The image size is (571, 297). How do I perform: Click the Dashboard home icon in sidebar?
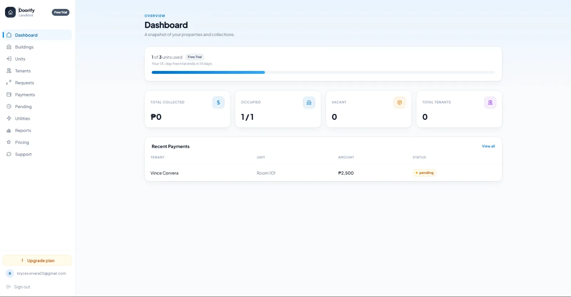[x=9, y=35]
